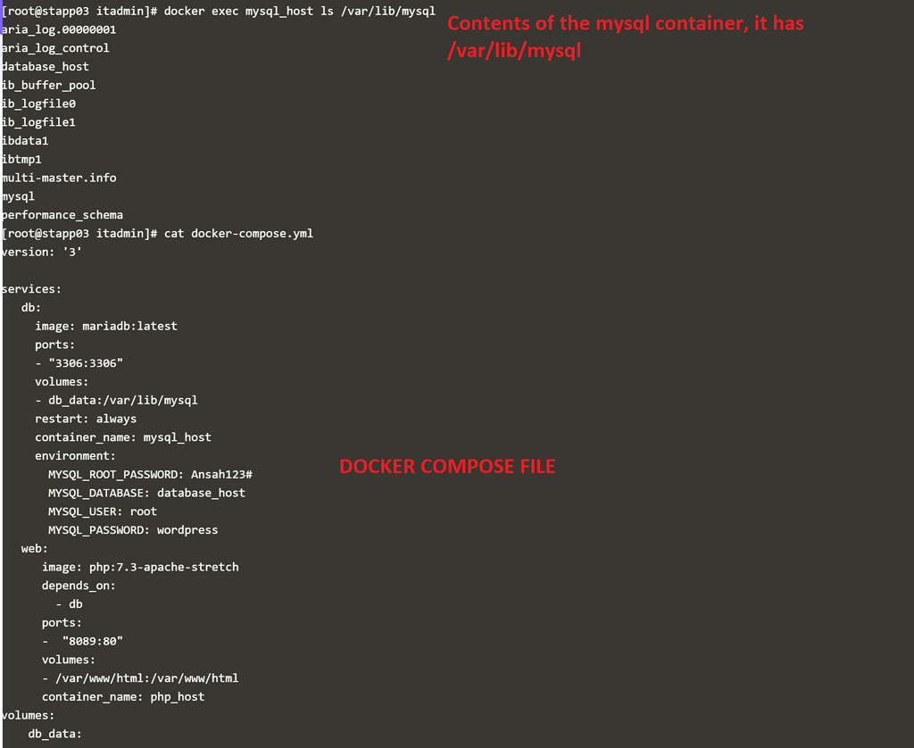Click the aria_log_control listing entry
The width and height of the screenshot is (914, 748).
click(x=55, y=48)
